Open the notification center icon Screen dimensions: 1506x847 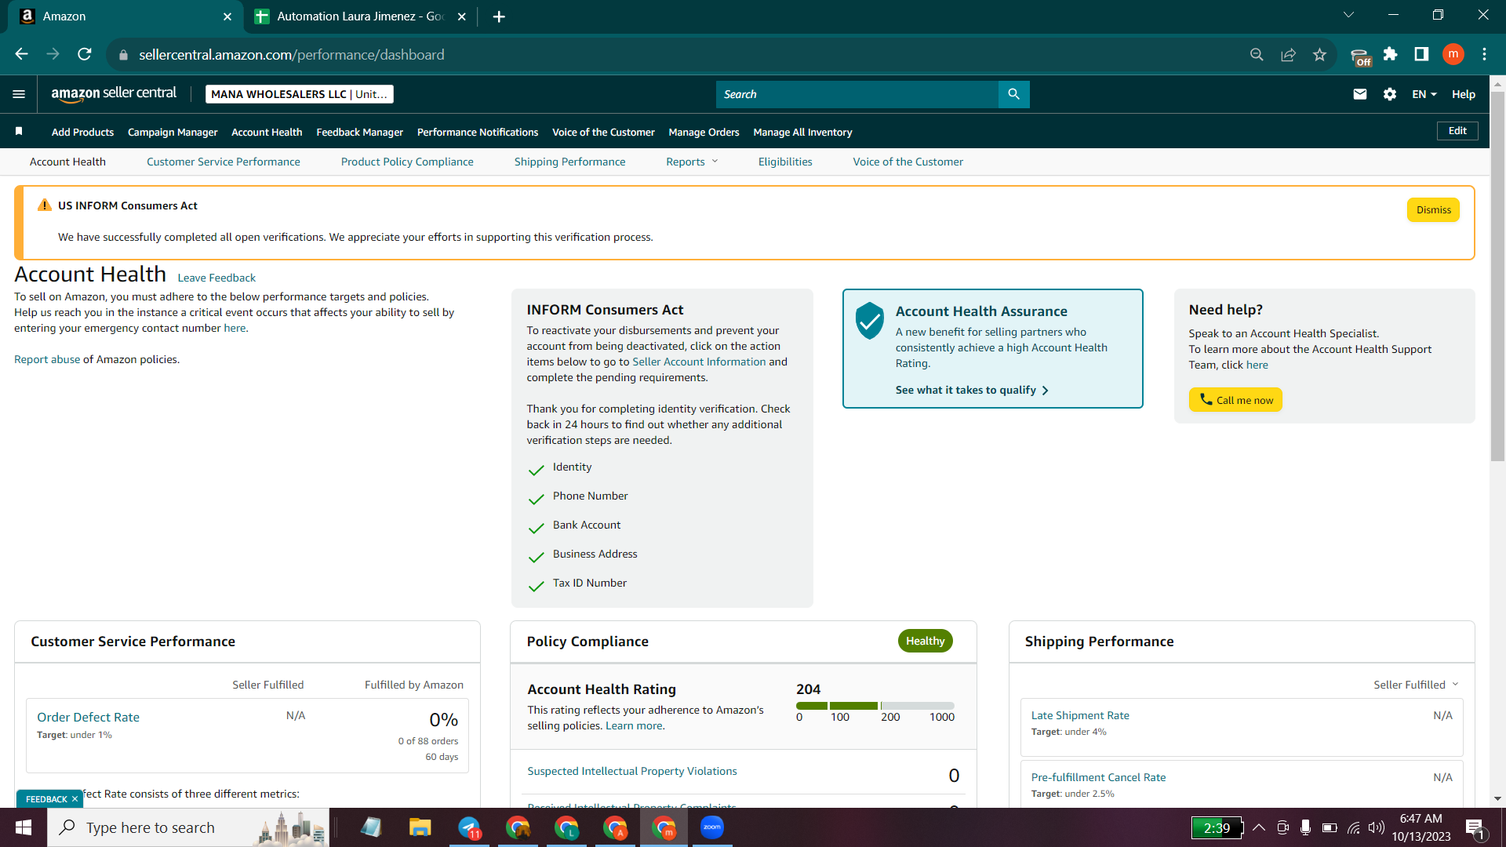point(1475,827)
